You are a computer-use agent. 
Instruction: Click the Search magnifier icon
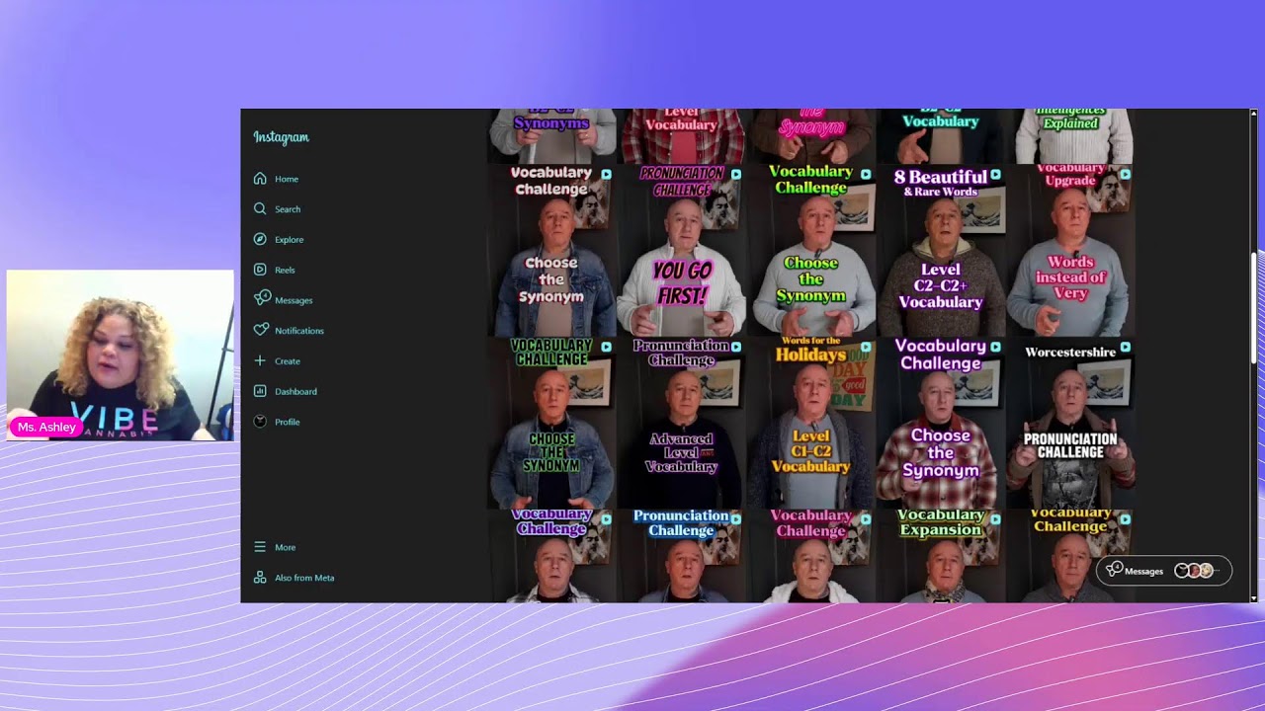click(x=260, y=209)
